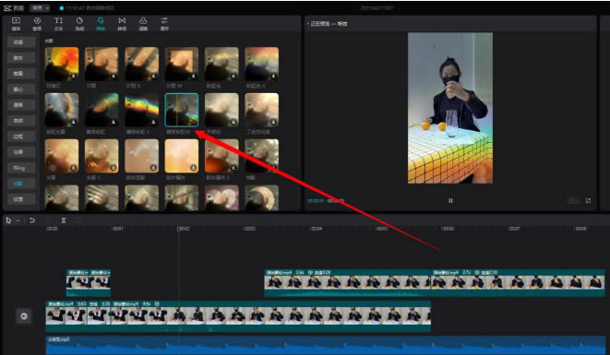Select the highlighted light-effects category in sidebar
The width and height of the screenshot is (610, 355).
click(21, 183)
